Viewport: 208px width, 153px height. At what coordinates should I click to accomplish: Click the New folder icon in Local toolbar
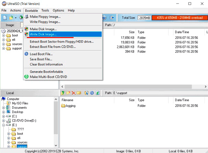68,93
